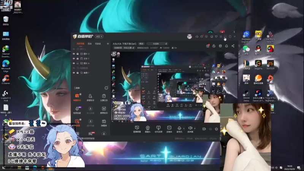
Task: Open Logitech G HUB desktop shortcut
Action: point(6,96)
